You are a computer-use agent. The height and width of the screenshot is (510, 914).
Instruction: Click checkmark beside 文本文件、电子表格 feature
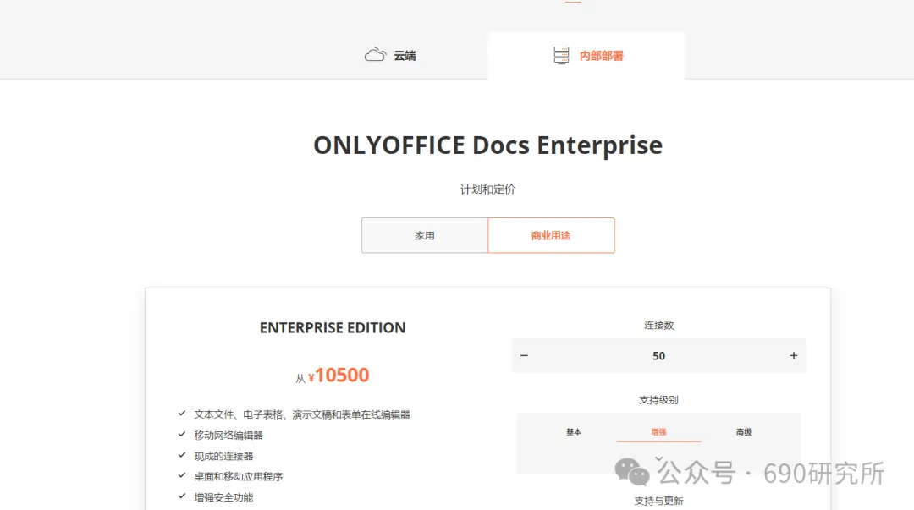182,414
